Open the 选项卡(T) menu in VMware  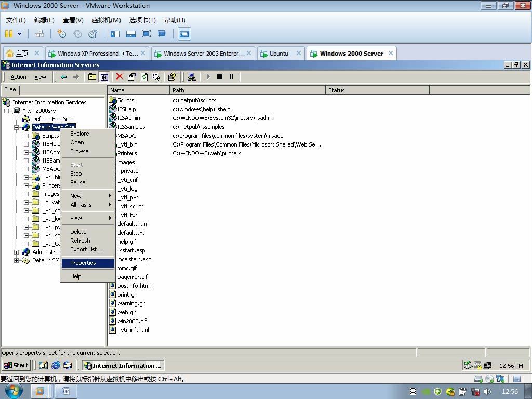(142, 20)
